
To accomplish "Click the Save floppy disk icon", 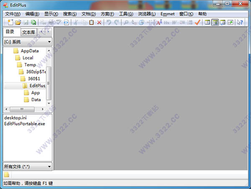I will pyautogui.click(x=26, y=22).
